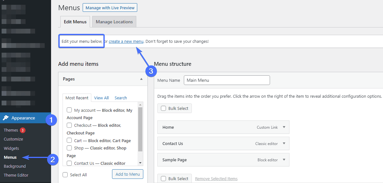Click the Remove Selected Items link

click(216, 179)
